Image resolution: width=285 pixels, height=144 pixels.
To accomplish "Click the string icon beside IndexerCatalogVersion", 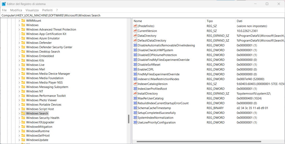I will 135,84.
